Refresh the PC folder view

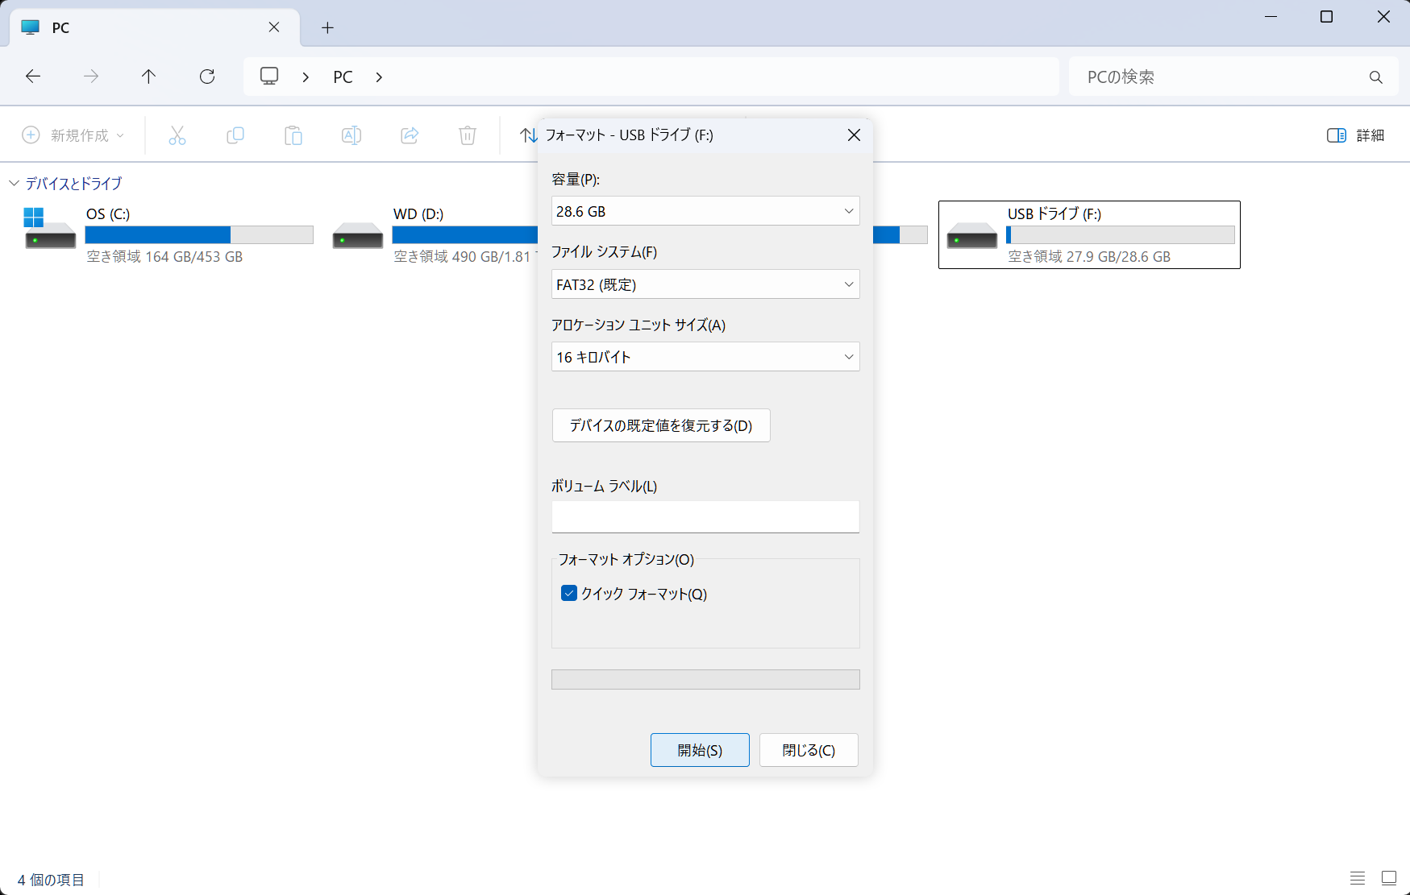(207, 77)
